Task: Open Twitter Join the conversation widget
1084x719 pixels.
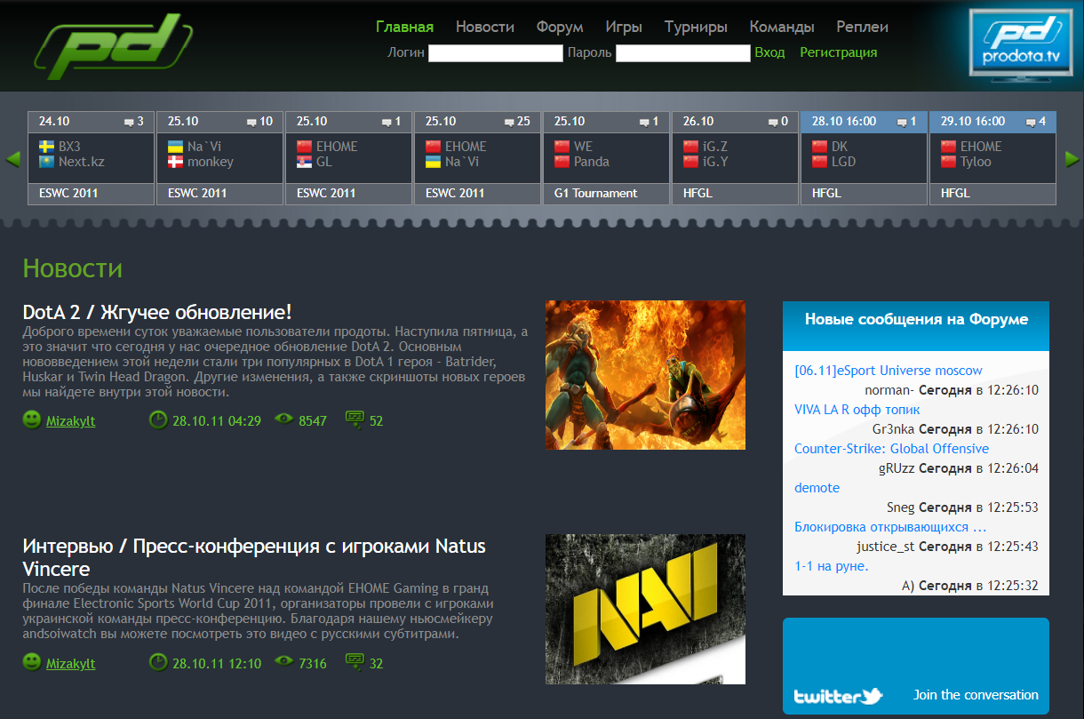Action: click(915, 667)
